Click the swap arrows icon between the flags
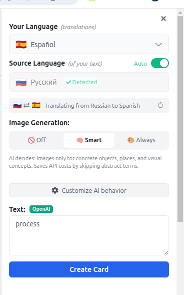The width and height of the screenshot is (184, 295). (x=26, y=105)
